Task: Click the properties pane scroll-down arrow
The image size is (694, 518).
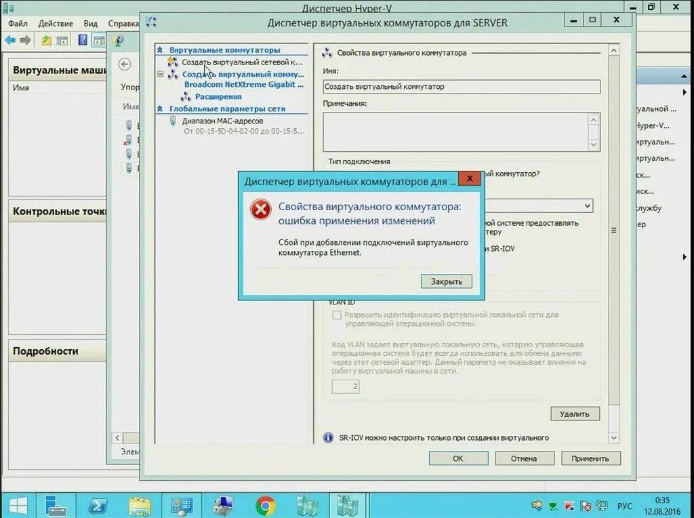Action: point(614,437)
